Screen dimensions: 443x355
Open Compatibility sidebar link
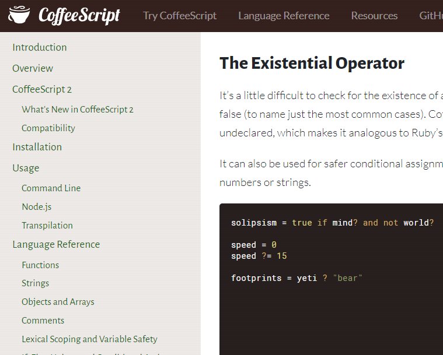(x=48, y=128)
